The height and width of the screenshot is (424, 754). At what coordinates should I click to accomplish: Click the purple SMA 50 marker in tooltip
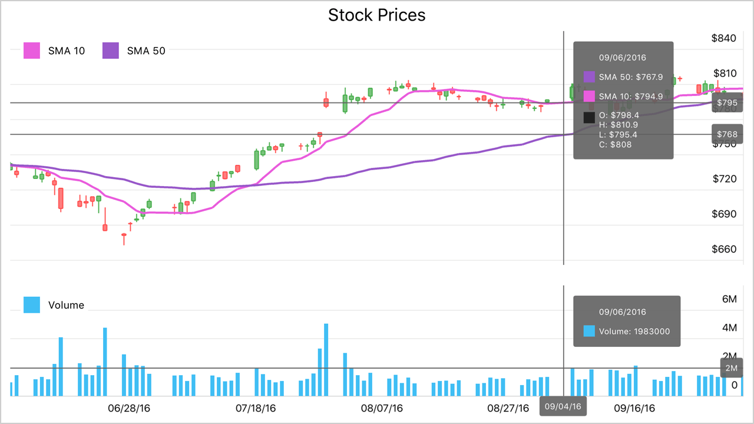click(589, 77)
